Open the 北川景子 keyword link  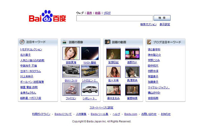tap(26, 55)
